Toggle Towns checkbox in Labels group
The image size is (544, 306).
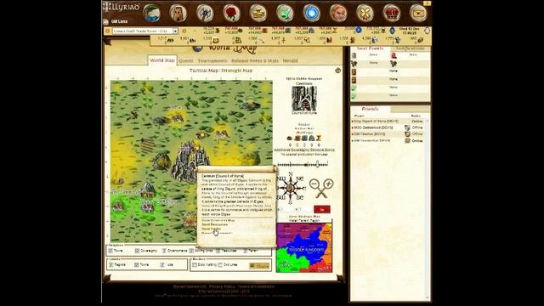click(137, 264)
